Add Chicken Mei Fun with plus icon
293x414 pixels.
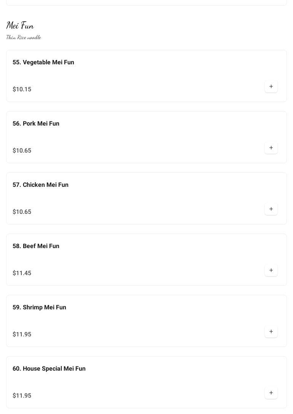click(271, 209)
